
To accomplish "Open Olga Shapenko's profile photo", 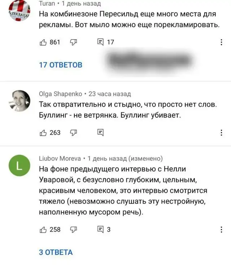I will pyautogui.click(x=19, y=101).
